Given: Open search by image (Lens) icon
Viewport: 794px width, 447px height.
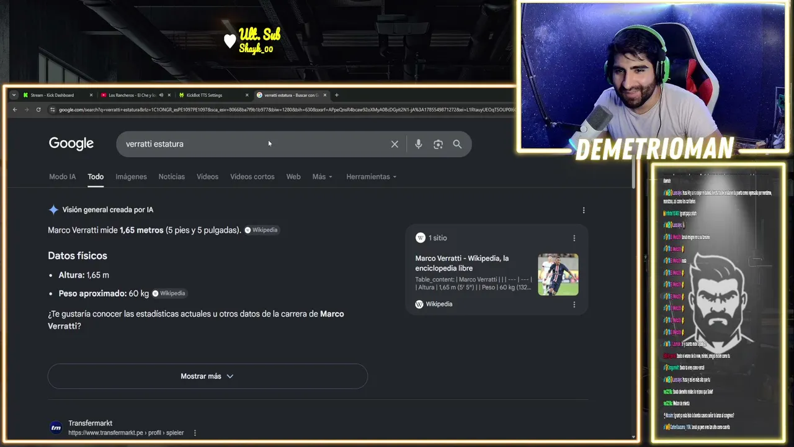Looking at the screenshot, I should 438,144.
